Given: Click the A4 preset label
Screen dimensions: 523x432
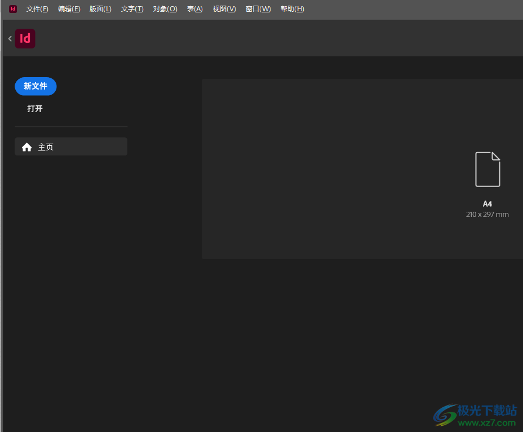Looking at the screenshot, I should pyautogui.click(x=487, y=204).
